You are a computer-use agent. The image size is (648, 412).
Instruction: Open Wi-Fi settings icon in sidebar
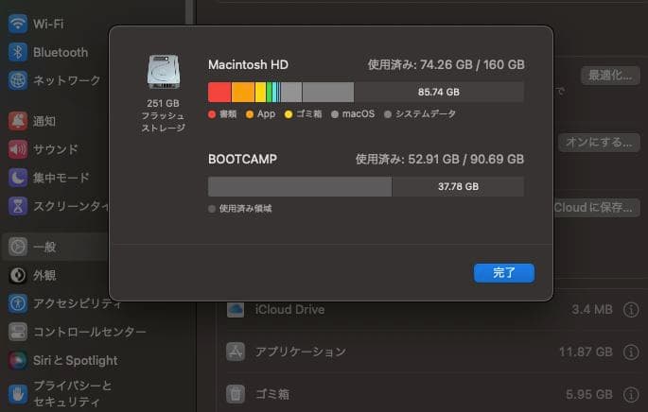18,24
